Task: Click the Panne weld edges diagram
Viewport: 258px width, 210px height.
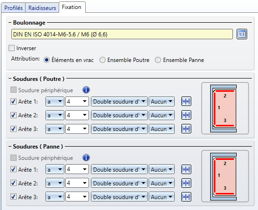Action: tap(225, 176)
